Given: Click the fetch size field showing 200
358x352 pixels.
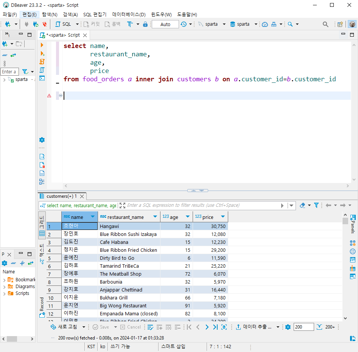Looking at the screenshot, I should [304, 327].
